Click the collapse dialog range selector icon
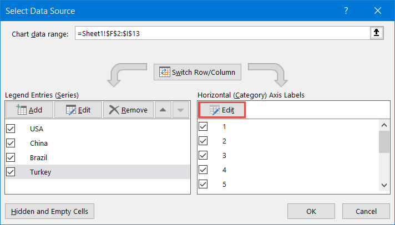The width and height of the screenshot is (395, 225). 377,34
